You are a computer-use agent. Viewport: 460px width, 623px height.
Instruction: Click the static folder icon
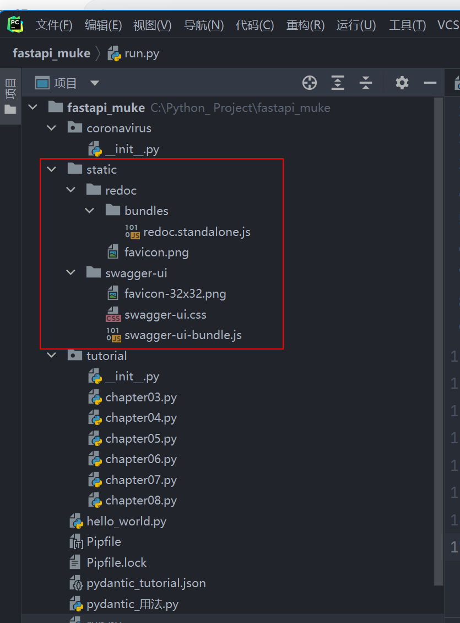tap(74, 169)
